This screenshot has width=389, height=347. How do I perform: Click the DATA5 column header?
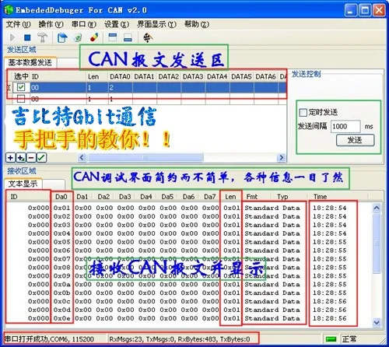(241, 76)
